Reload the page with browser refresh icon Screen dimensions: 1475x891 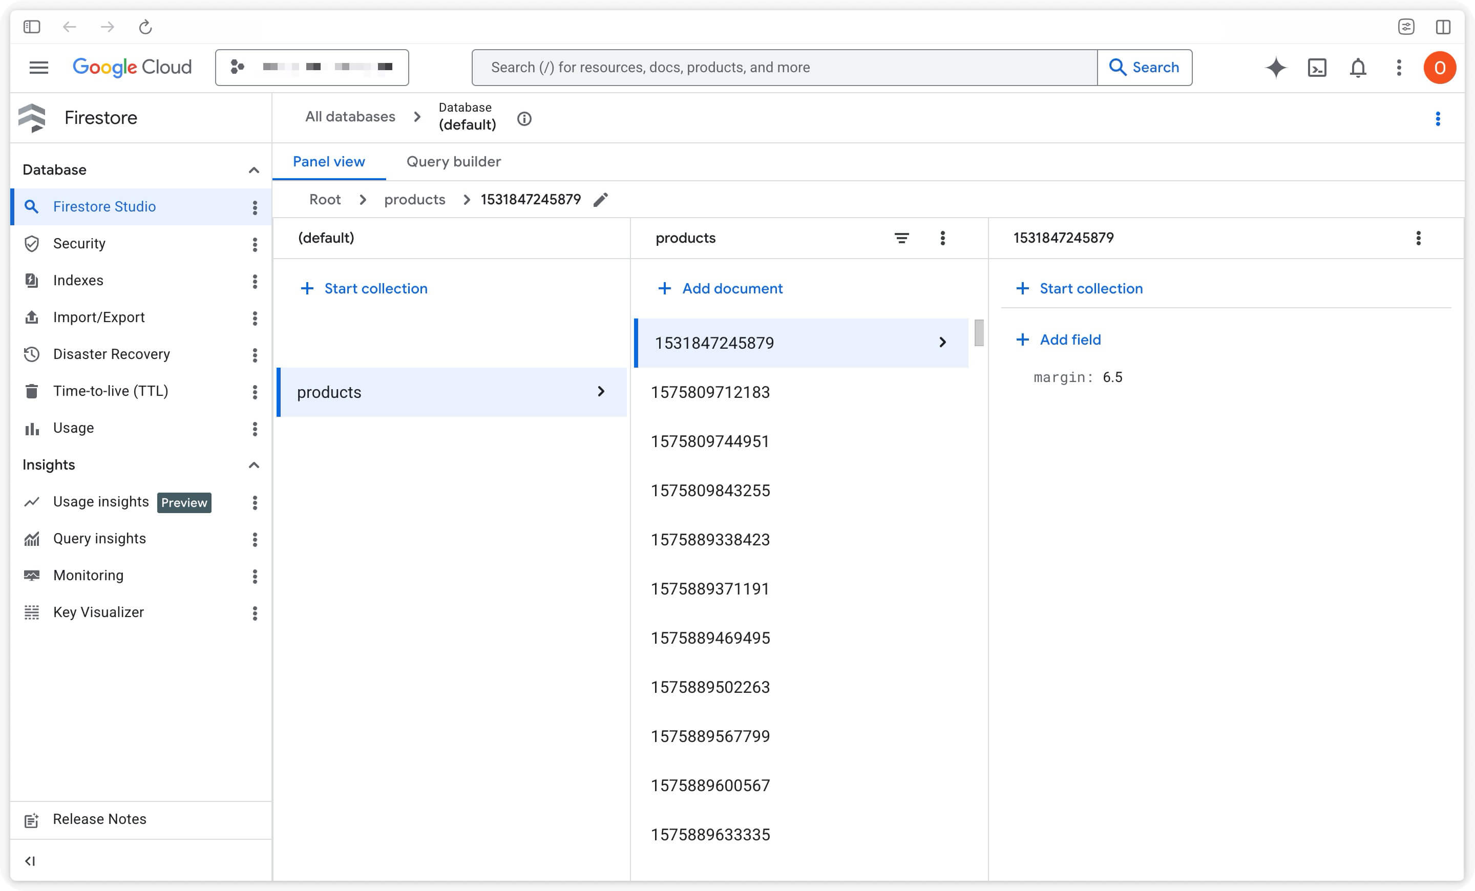145,27
